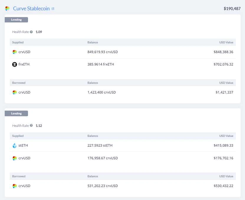The height and width of the screenshot is (200, 245).
Task: Click the $530,432.22 borrowed USD value
Action: tap(223, 186)
